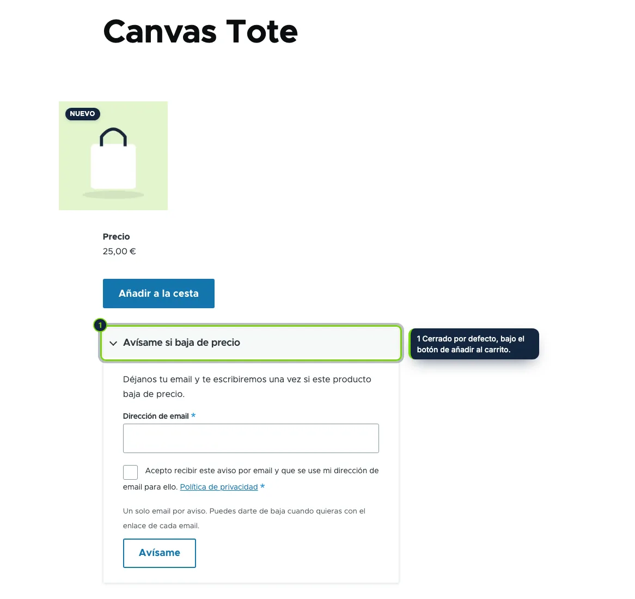635x599 pixels.
Task: Click the 'Cerrado por defecto' dark tooltip
Action: 474,344
